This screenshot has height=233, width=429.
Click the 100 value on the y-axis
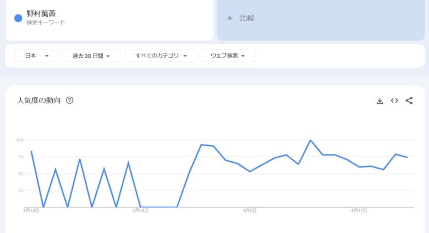[19, 140]
